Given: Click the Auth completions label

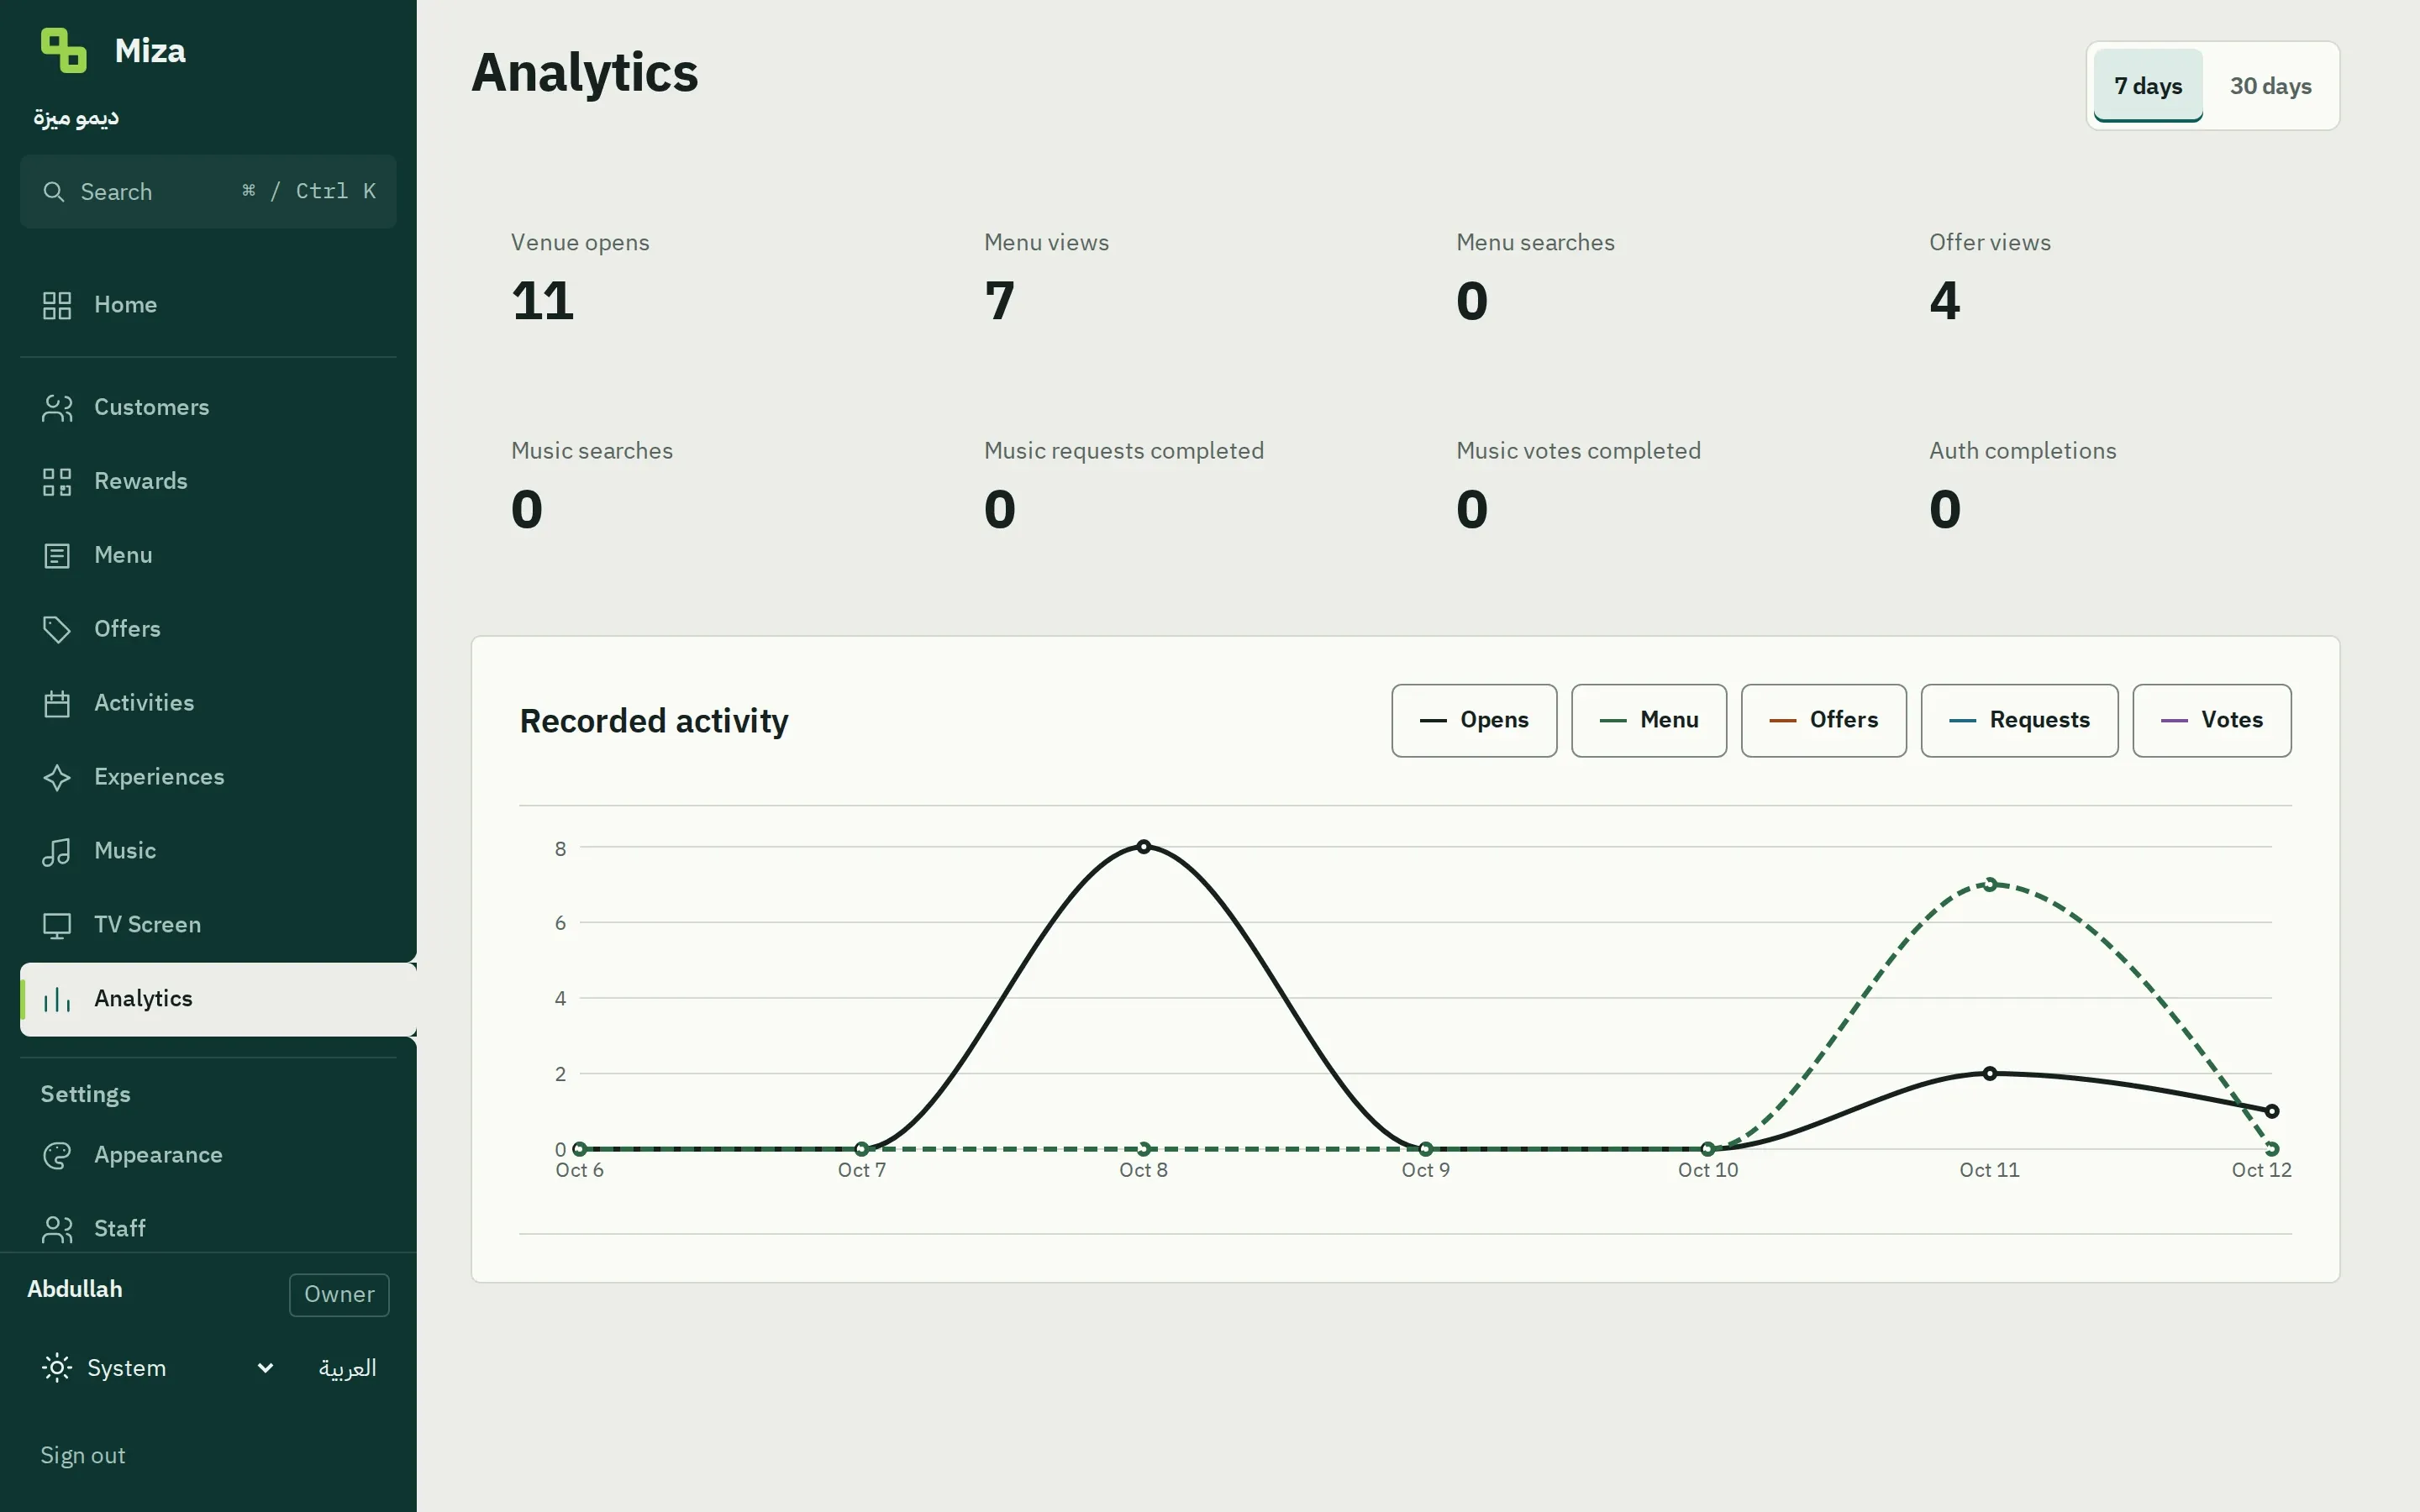Looking at the screenshot, I should tap(2022, 451).
